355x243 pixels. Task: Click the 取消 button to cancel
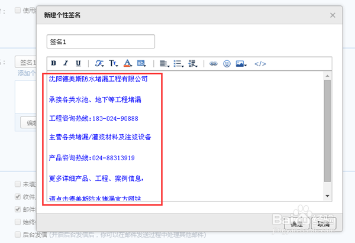pos(324,224)
